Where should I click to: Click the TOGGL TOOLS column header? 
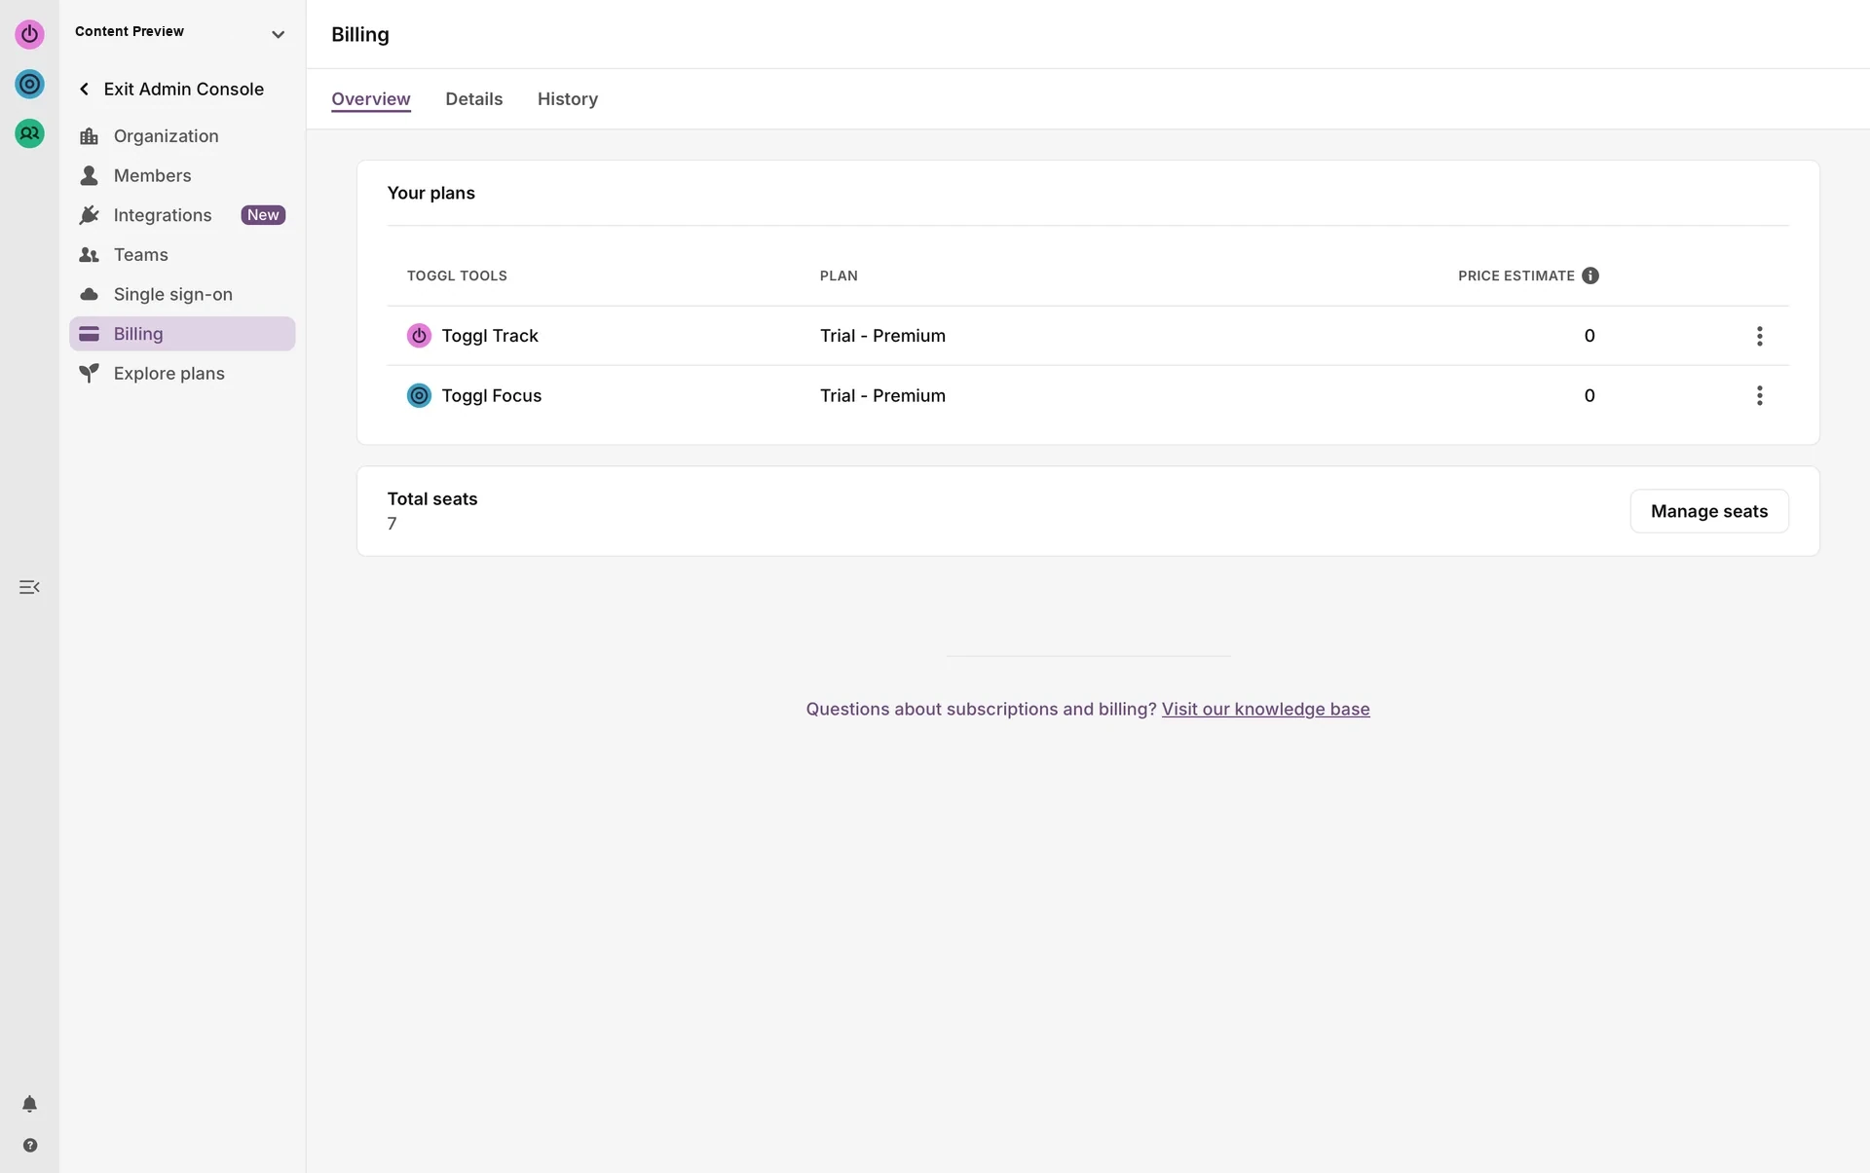coord(457,275)
